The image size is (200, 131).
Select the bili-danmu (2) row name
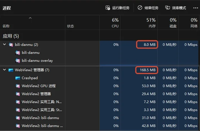(27, 45)
